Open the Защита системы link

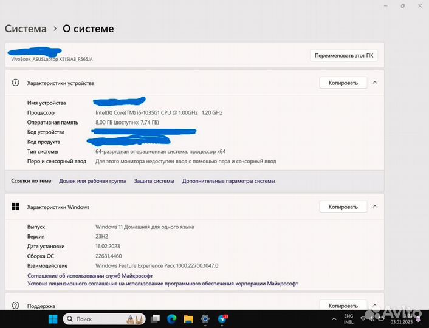point(154,181)
